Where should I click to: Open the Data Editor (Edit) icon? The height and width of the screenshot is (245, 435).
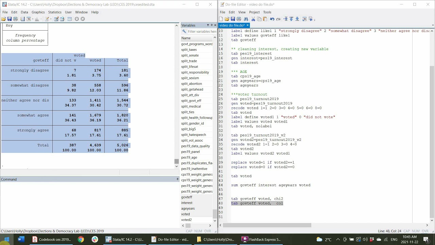tap(56, 19)
